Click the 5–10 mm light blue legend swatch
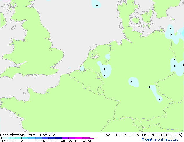Viewport: 184px width, 142px height. click(32, 138)
